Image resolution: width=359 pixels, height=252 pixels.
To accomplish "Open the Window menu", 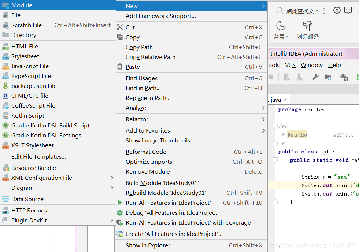I will [x=312, y=65].
